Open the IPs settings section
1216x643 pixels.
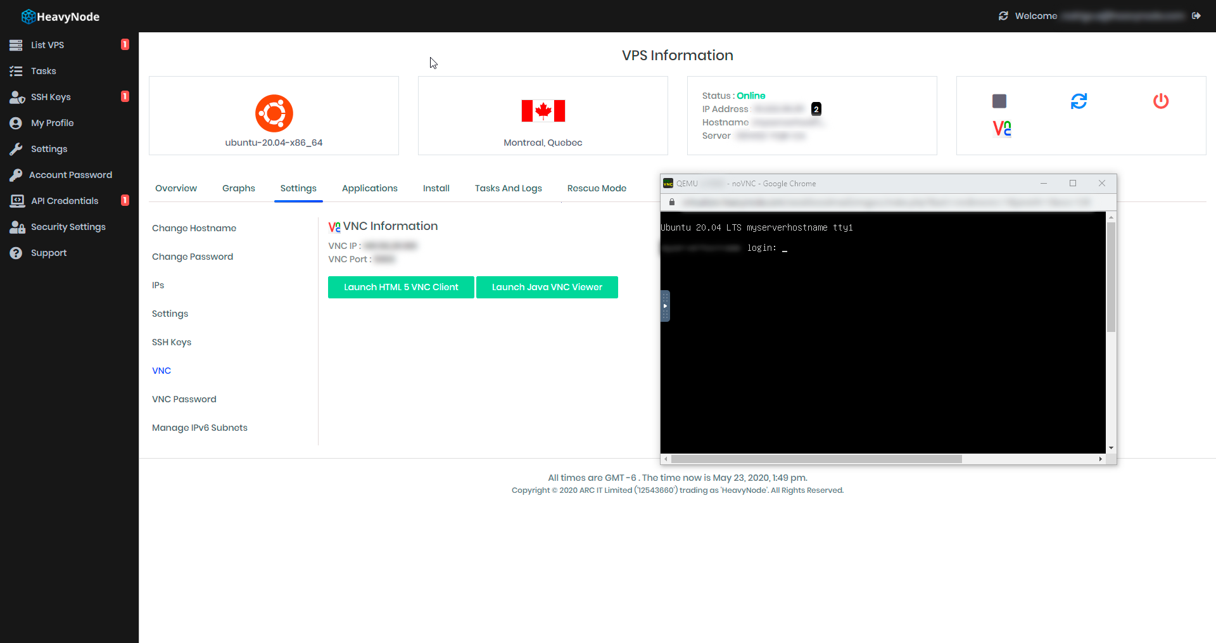[158, 285]
